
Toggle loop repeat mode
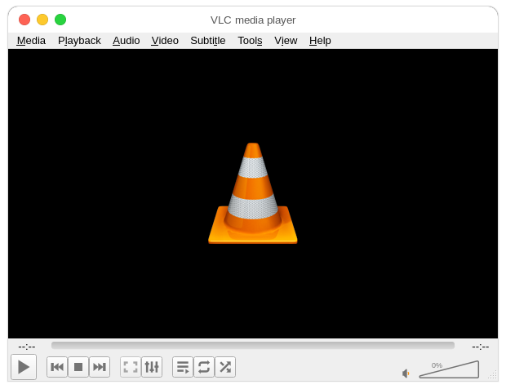point(204,367)
